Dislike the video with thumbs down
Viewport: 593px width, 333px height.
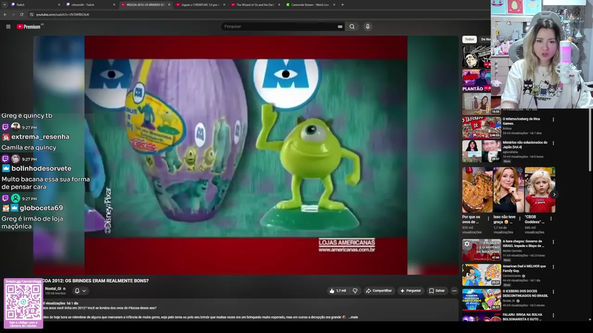355,291
